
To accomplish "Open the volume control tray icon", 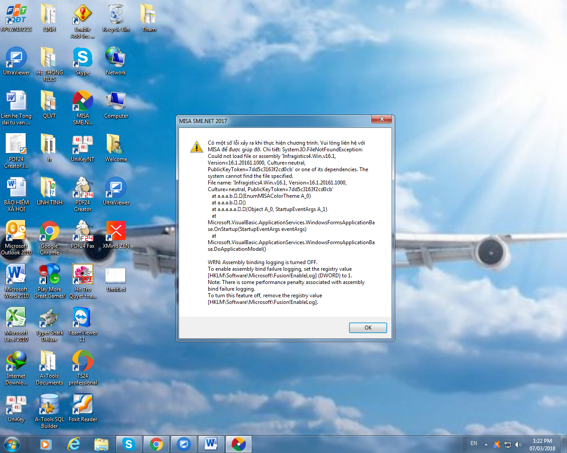I will (518, 444).
